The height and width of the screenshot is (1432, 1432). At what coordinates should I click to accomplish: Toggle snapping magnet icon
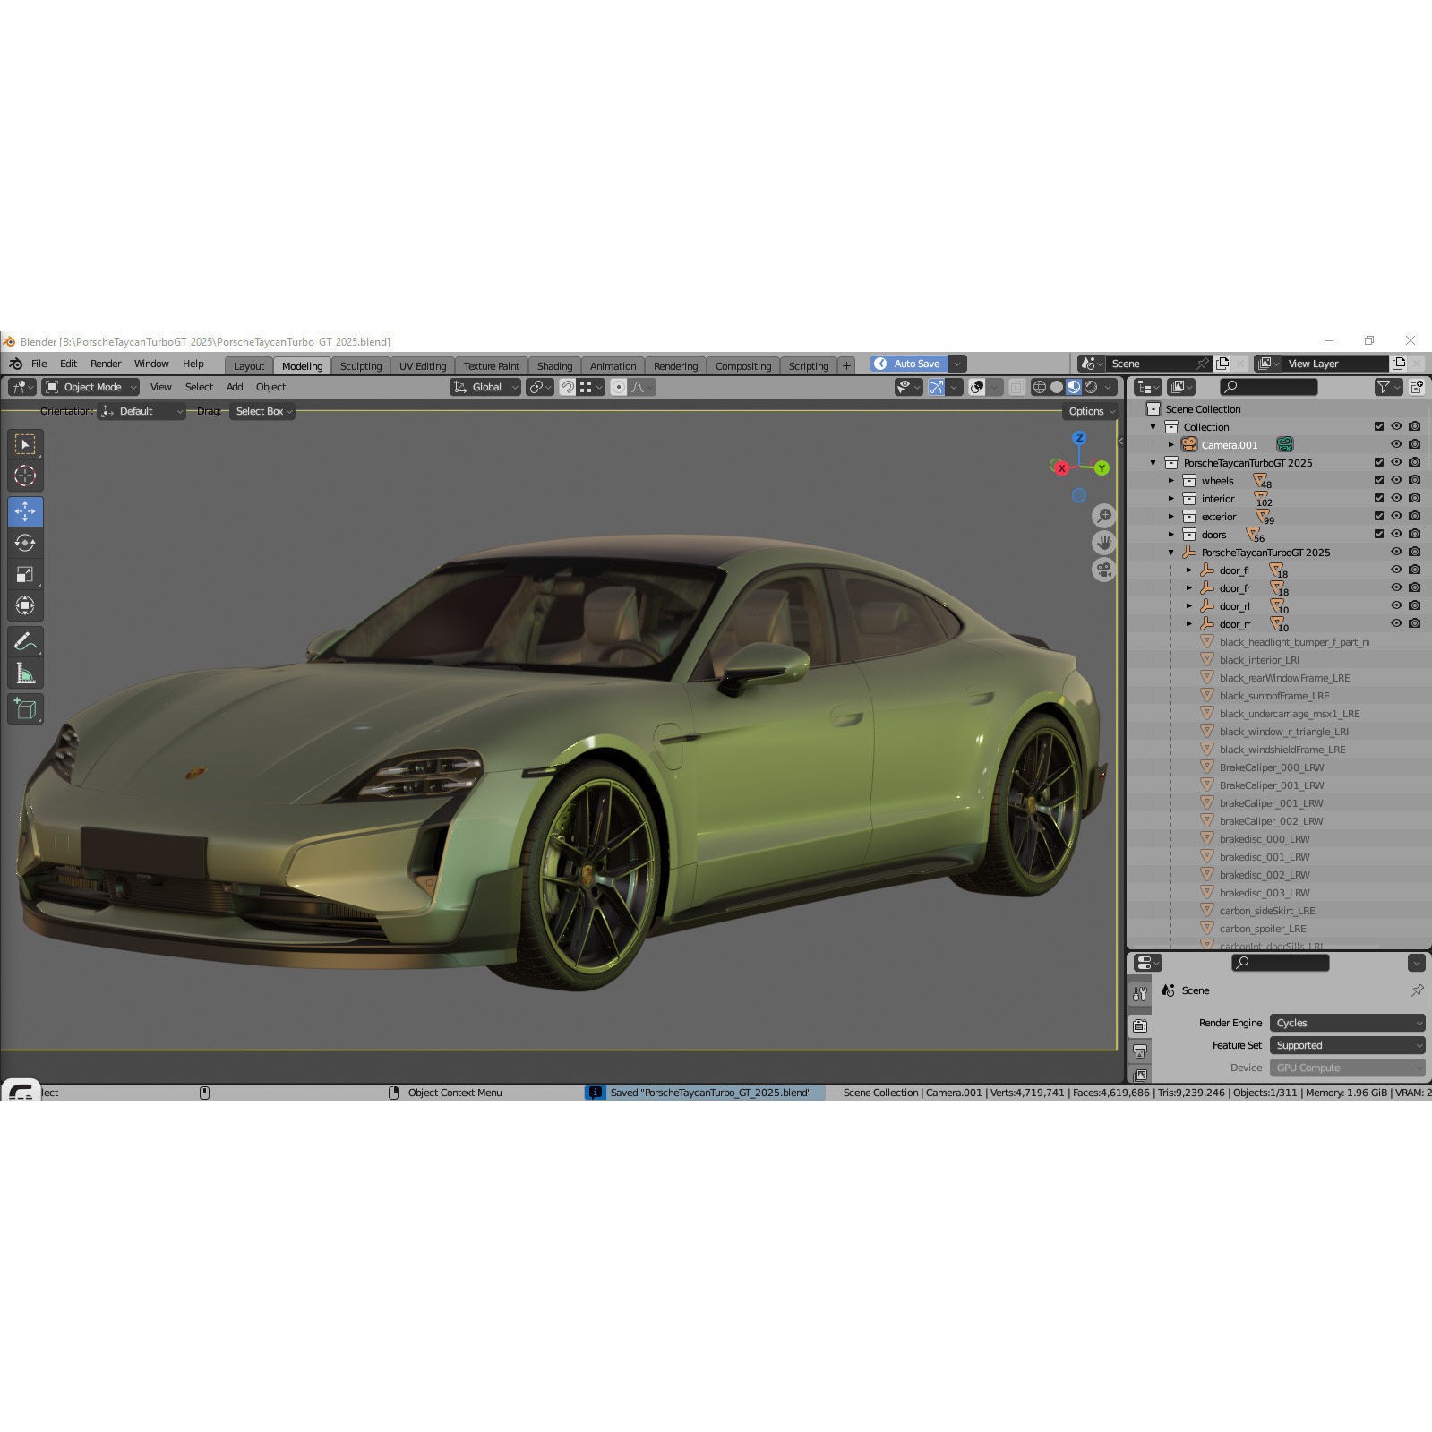(568, 387)
